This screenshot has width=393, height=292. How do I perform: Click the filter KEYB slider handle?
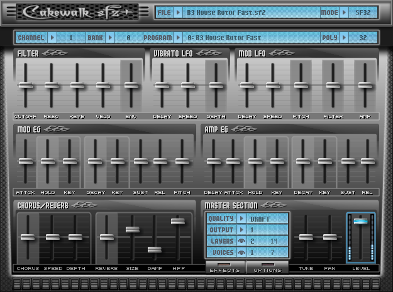[77, 85]
